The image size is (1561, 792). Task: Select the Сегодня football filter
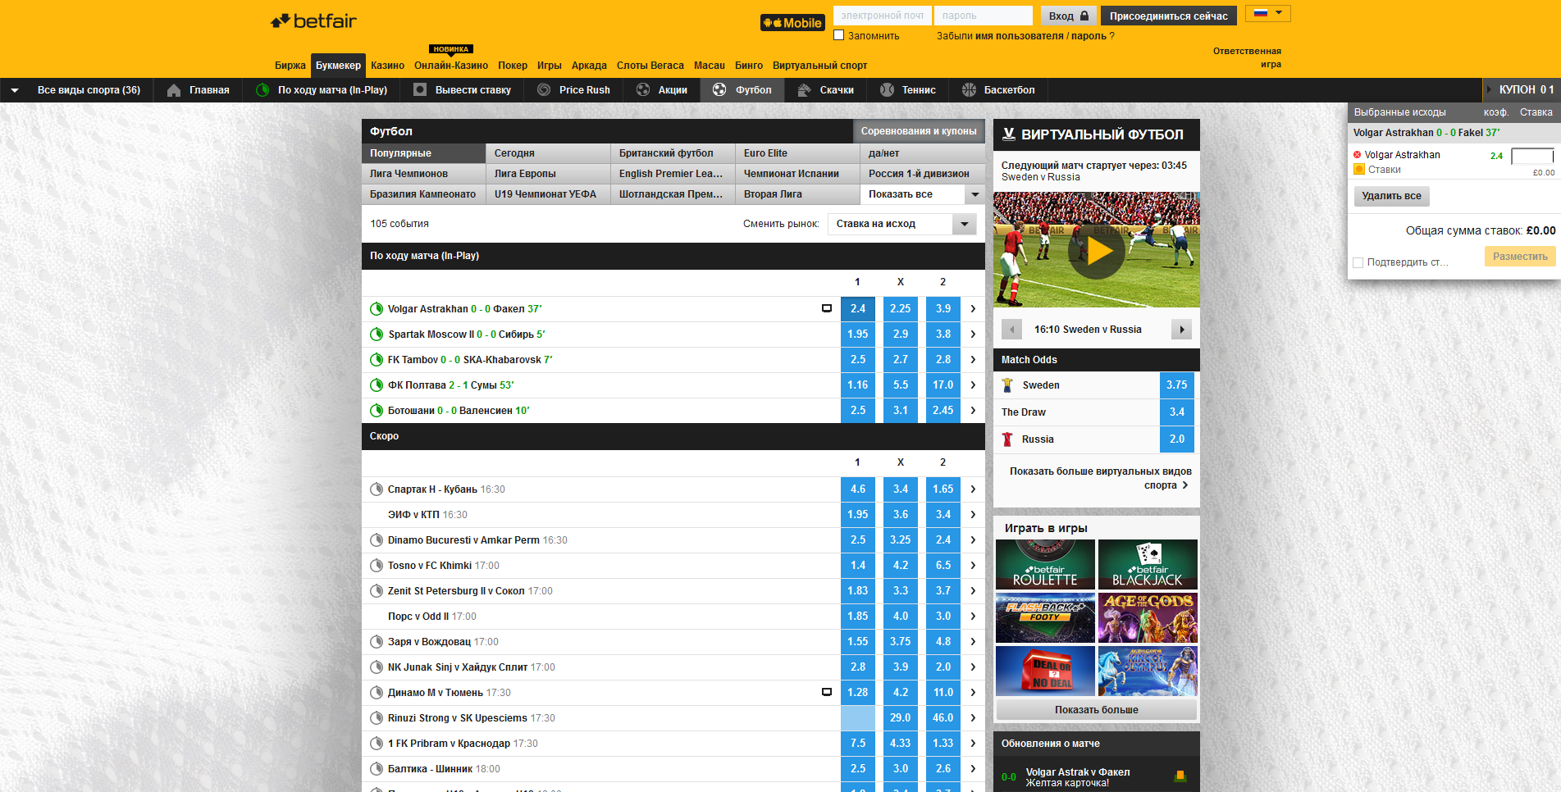(548, 153)
